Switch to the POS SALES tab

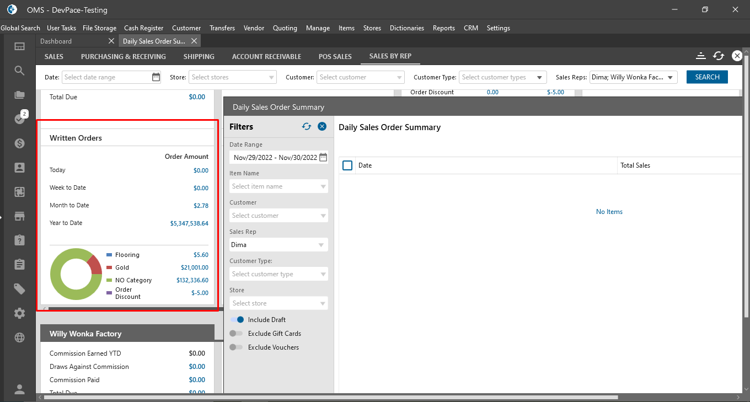click(x=335, y=56)
